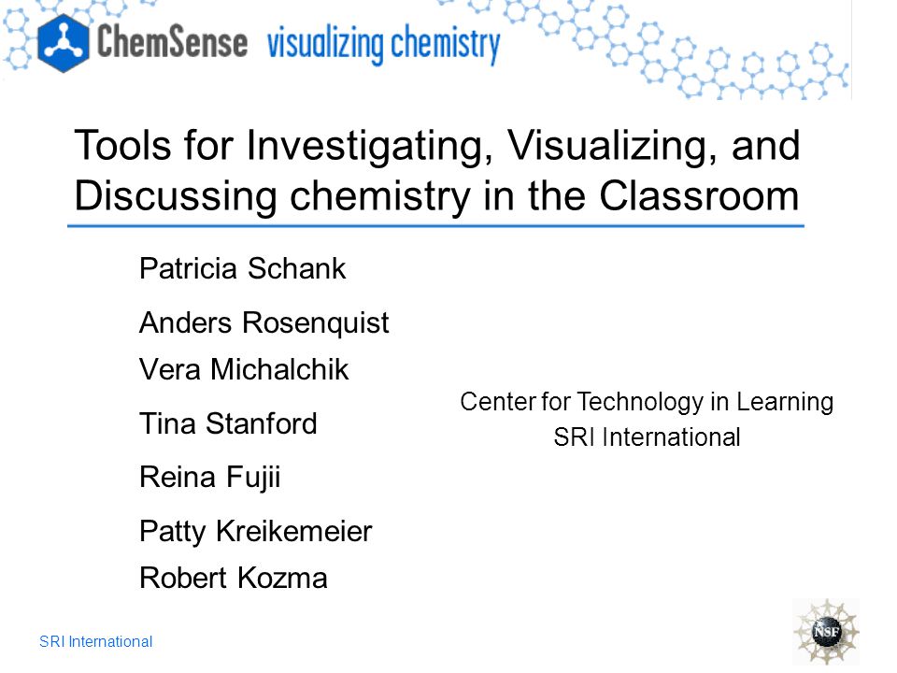
Task: Click the blue line under the title
Action: tap(436, 226)
